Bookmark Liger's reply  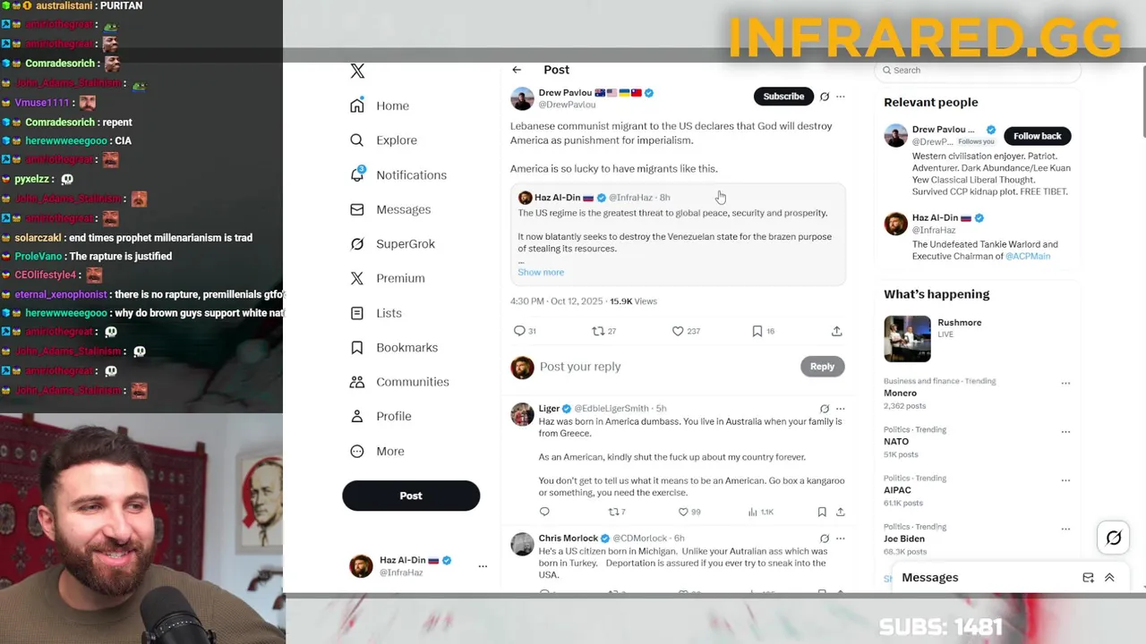point(822,512)
